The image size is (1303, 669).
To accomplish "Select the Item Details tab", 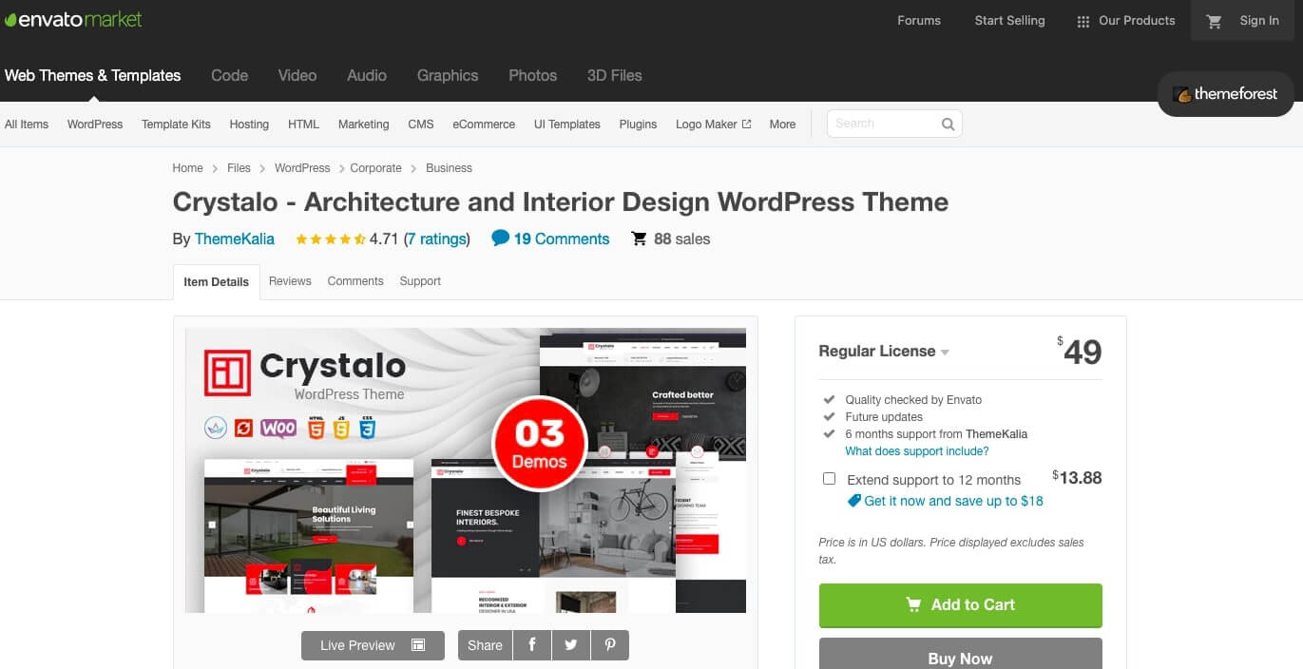I will click(217, 282).
